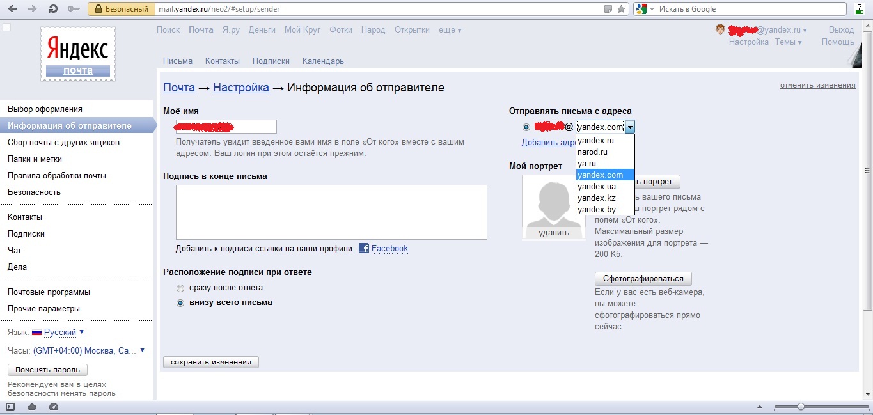The height and width of the screenshot is (415, 873).
Task: Select the sender address radio button
Action: pyautogui.click(x=526, y=127)
